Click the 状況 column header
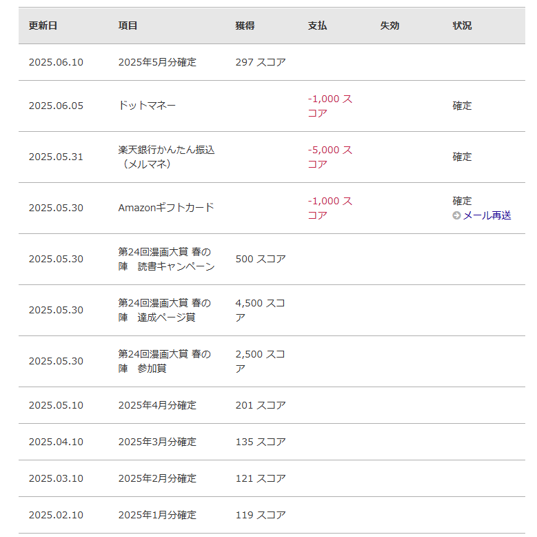This screenshot has width=537, height=537. pyautogui.click(x=462, y=26)
